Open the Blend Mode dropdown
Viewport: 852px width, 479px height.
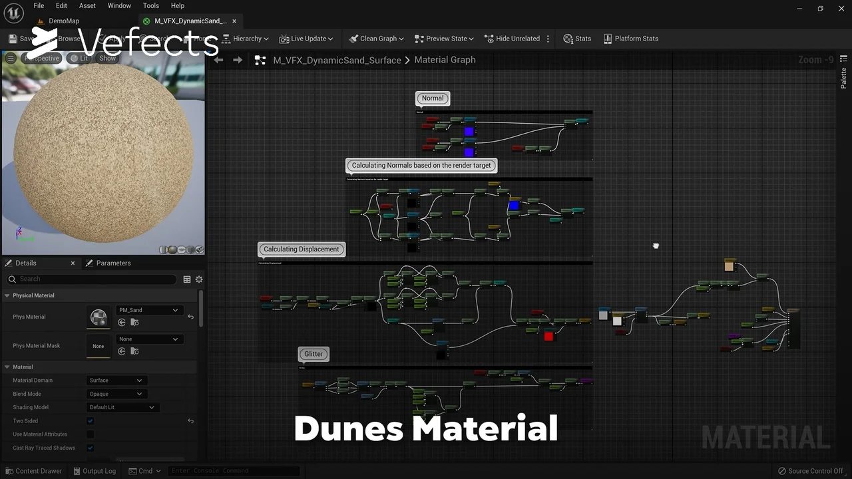(116, 394)
